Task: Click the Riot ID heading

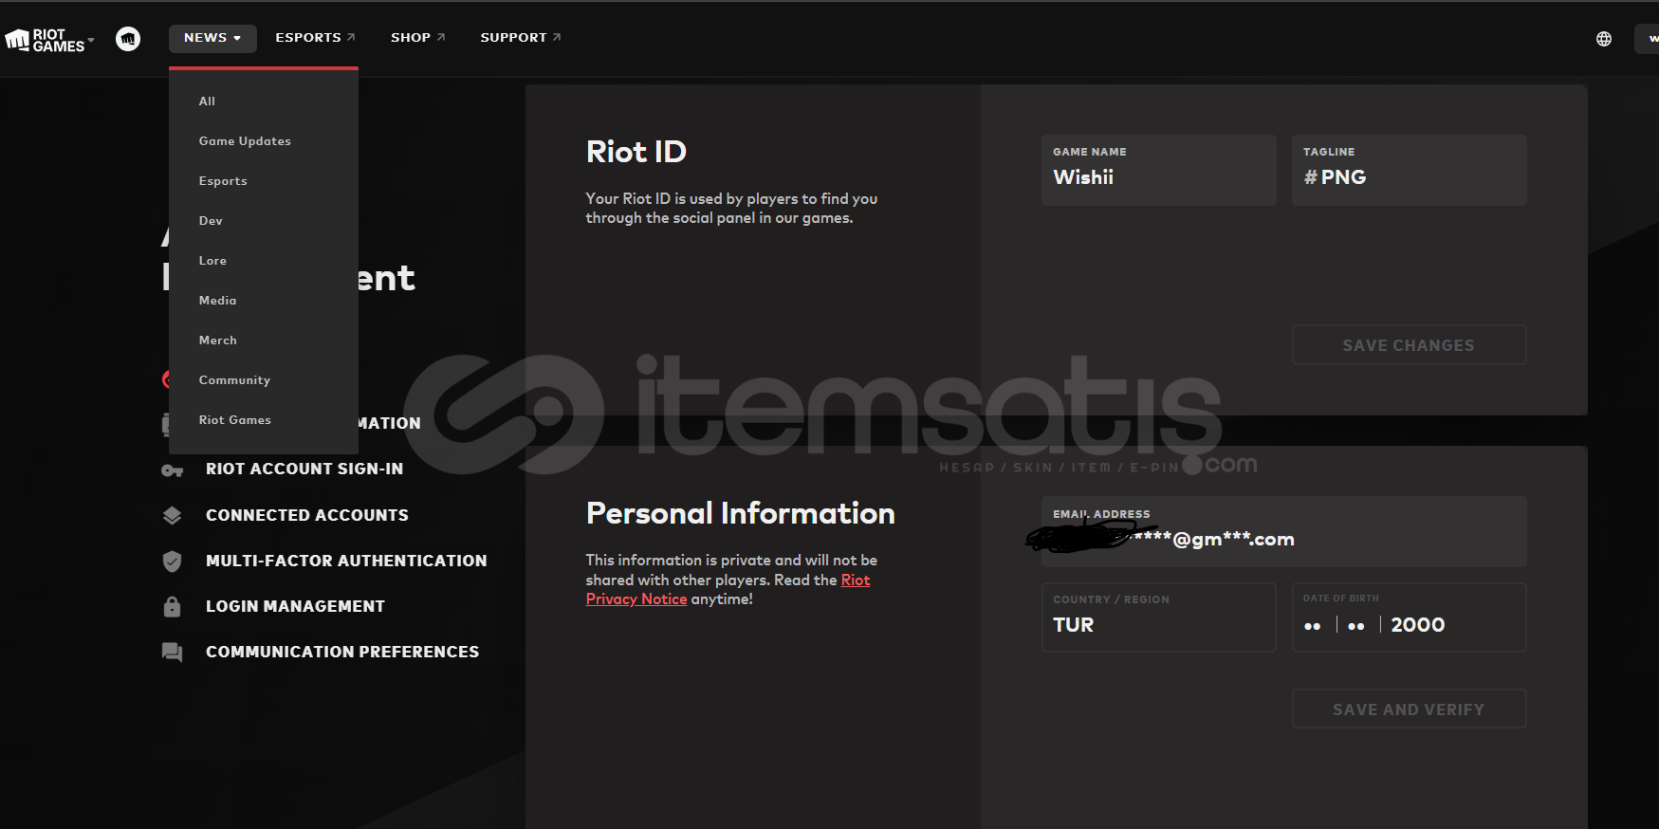Action: click(636, 152)
